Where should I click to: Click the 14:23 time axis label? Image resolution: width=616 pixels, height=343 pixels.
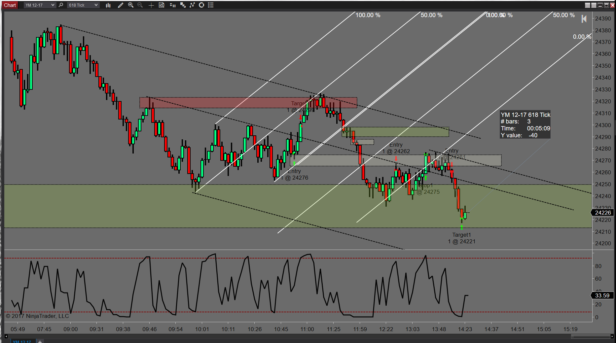click(465, 329)
